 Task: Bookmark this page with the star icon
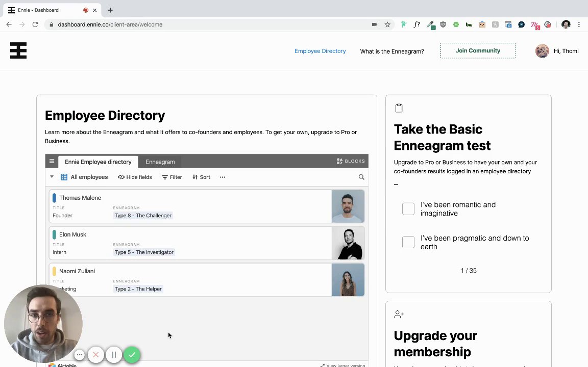pos(387,24)
